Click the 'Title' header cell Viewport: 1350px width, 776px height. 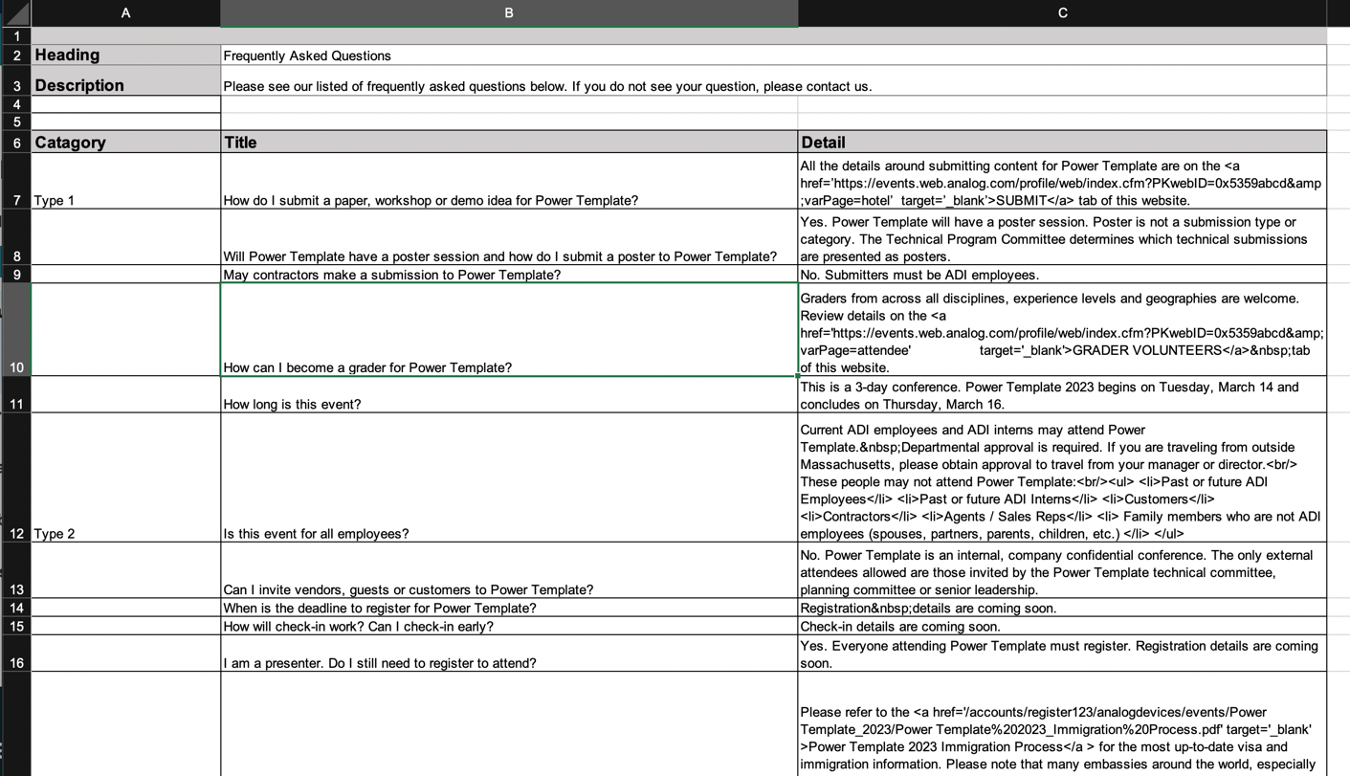pos(509,142)
